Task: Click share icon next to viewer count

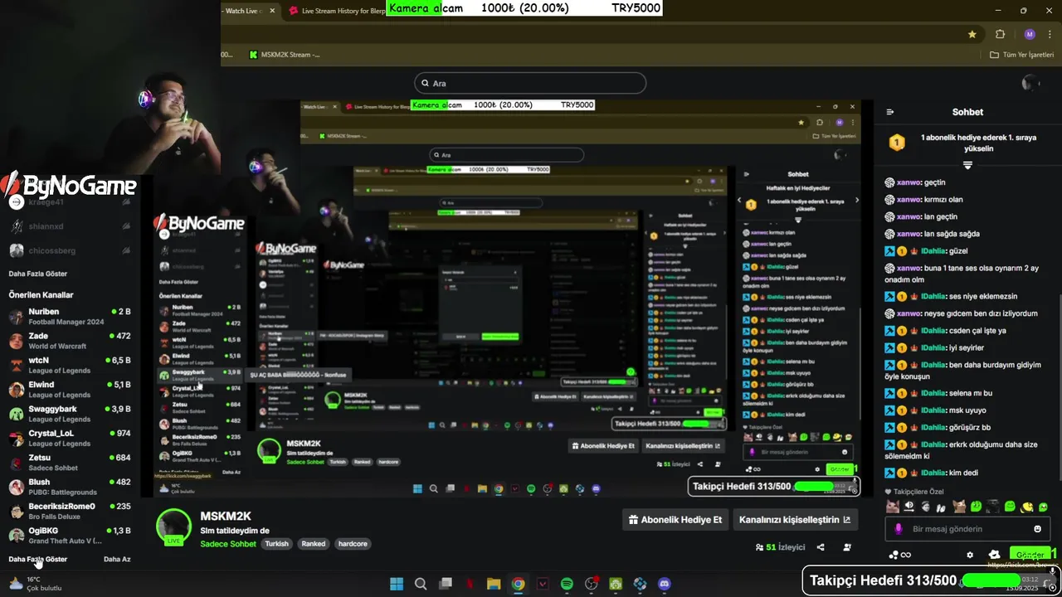Action: tap(821, 547)
